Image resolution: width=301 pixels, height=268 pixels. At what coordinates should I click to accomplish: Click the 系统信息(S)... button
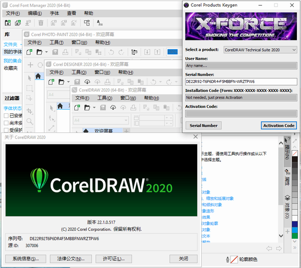pyautogui.click(x=26, y=259)
